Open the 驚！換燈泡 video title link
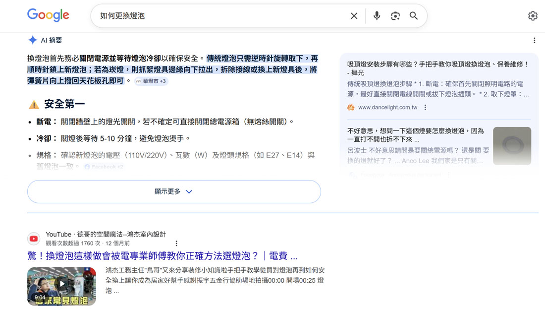 click(x=159, y=255)
